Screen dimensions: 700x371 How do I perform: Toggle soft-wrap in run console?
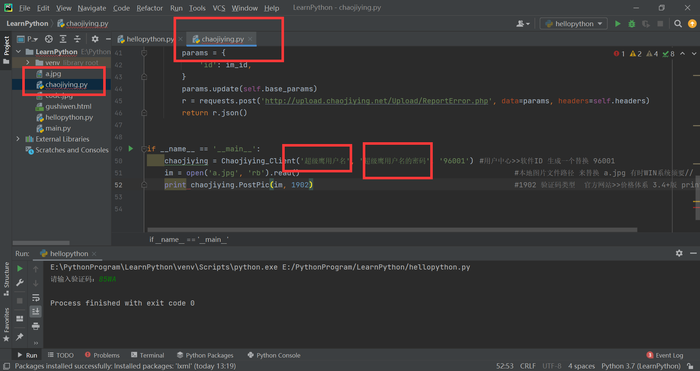click(36, 298)
